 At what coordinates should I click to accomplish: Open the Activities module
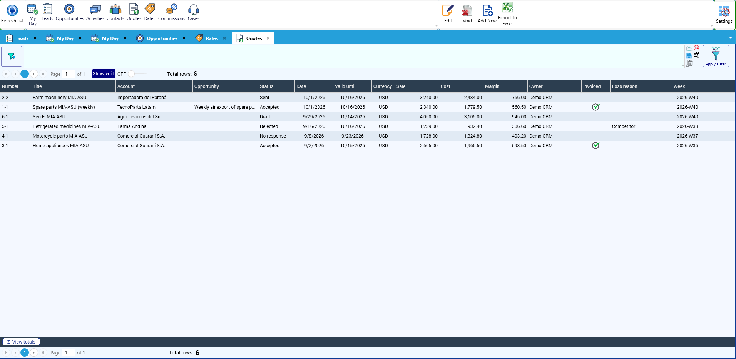(95, 12)
